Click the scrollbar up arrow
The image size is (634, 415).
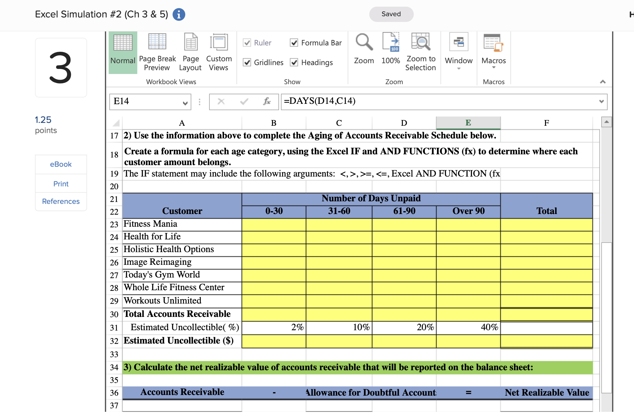click(607, 122)
